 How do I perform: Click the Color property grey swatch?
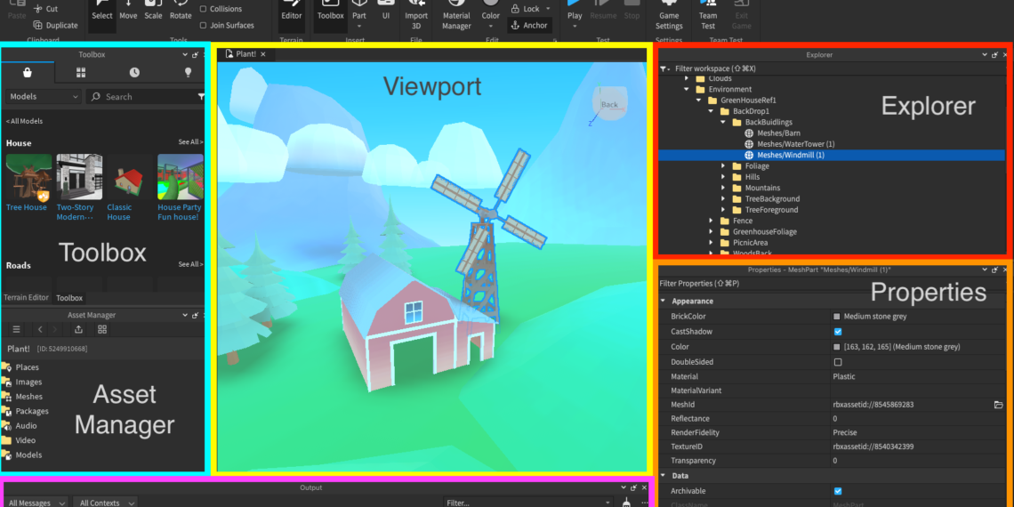tap(837, 347)
